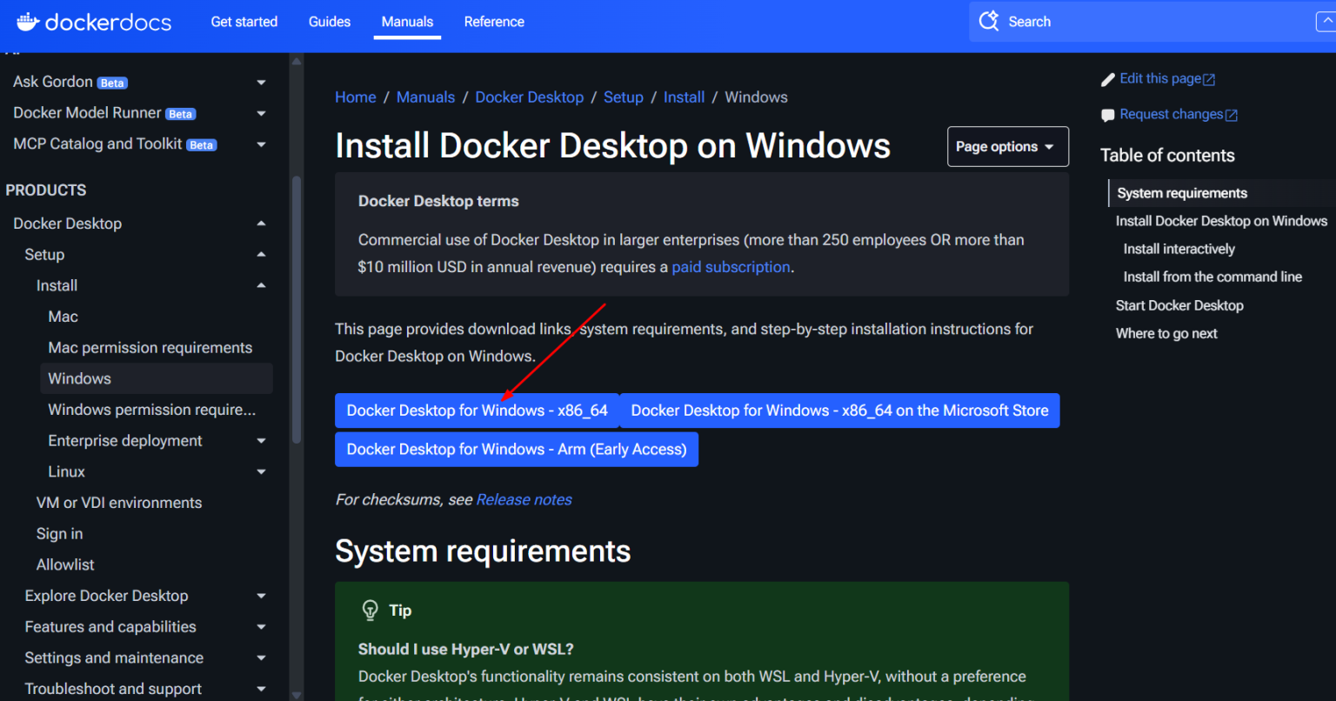This screenshot has height=701, width=1336.
Task: Collapse the Docker Desktop sidebar section
Action: click(x=261, y=224)
